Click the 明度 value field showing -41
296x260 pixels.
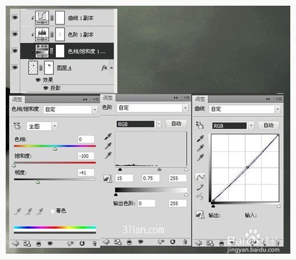point(86,173)
